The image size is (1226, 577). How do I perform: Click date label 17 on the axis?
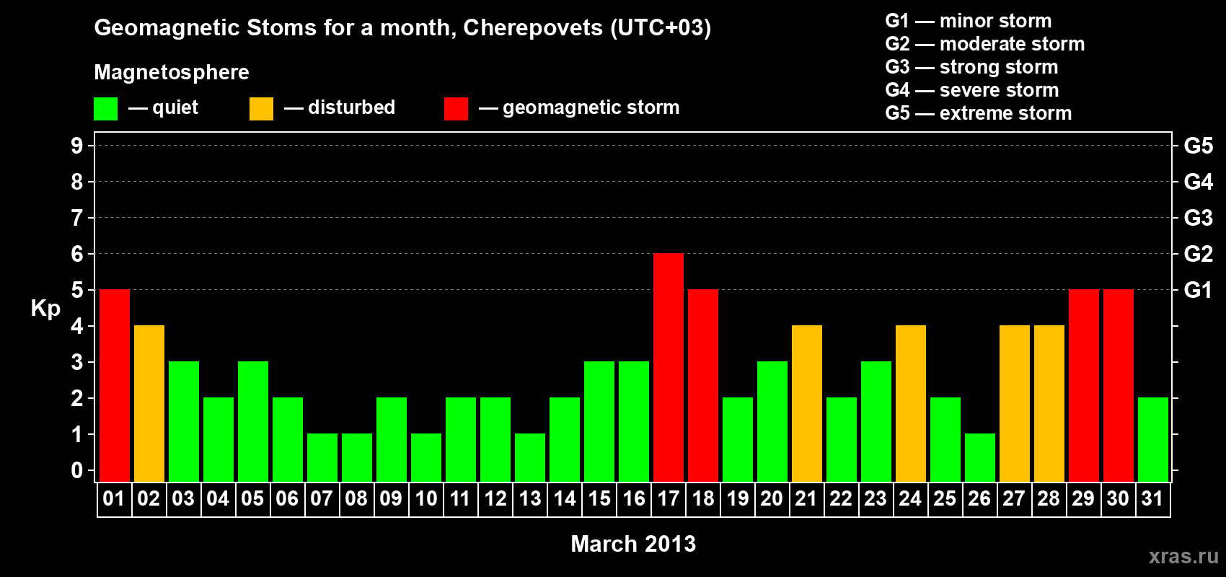coord(669,498)
